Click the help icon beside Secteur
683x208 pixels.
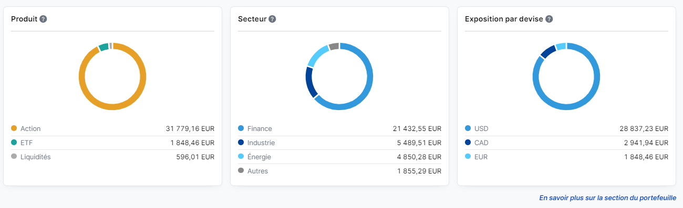tap(272, 19)
